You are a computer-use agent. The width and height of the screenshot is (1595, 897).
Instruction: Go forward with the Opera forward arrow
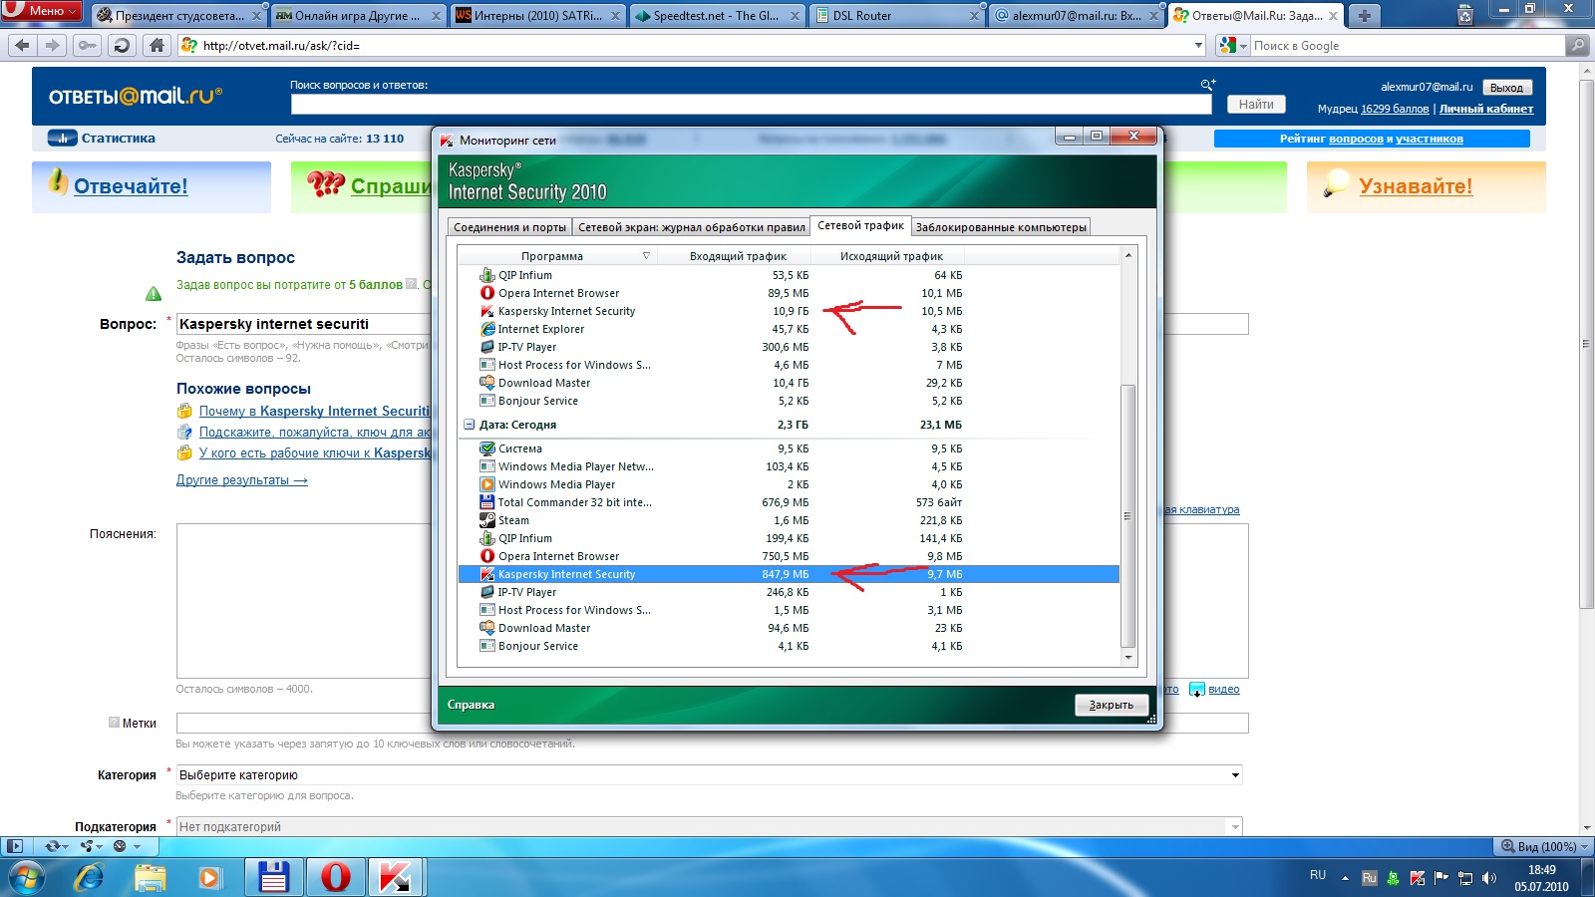coord(53,45)
